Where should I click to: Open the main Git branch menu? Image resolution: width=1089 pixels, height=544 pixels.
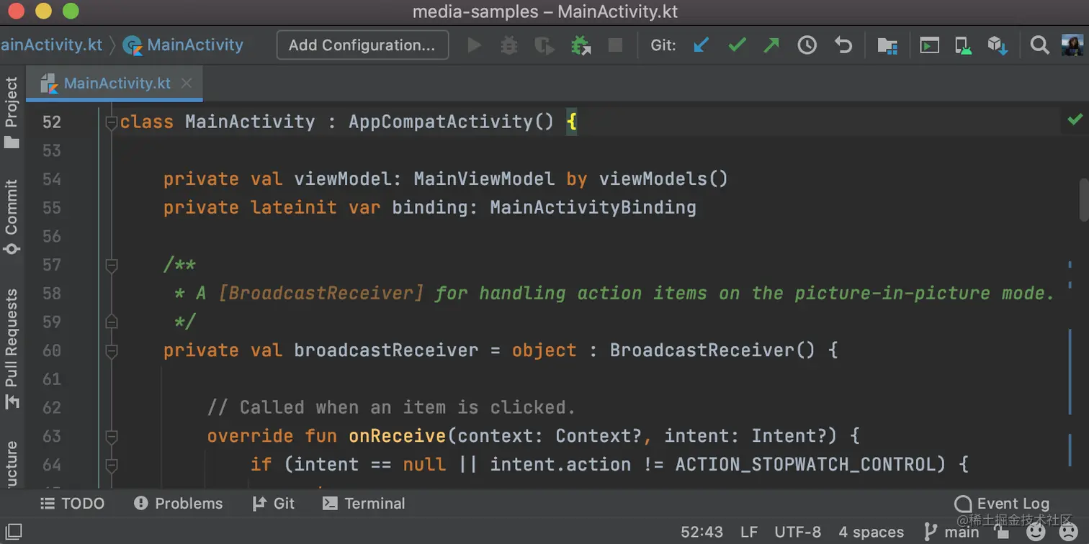coord(951,532)
